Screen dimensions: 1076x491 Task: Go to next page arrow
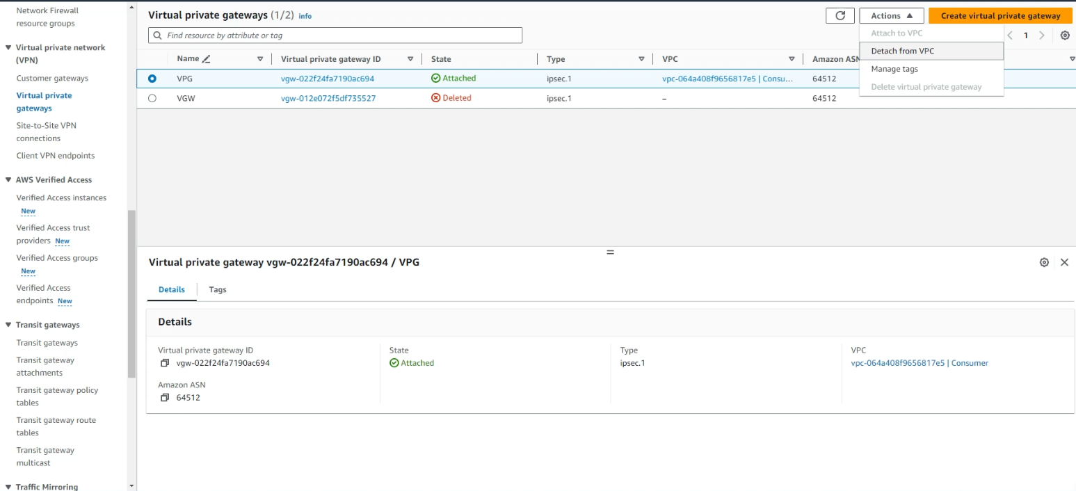pyautogui.click(x=1041, y=35)
